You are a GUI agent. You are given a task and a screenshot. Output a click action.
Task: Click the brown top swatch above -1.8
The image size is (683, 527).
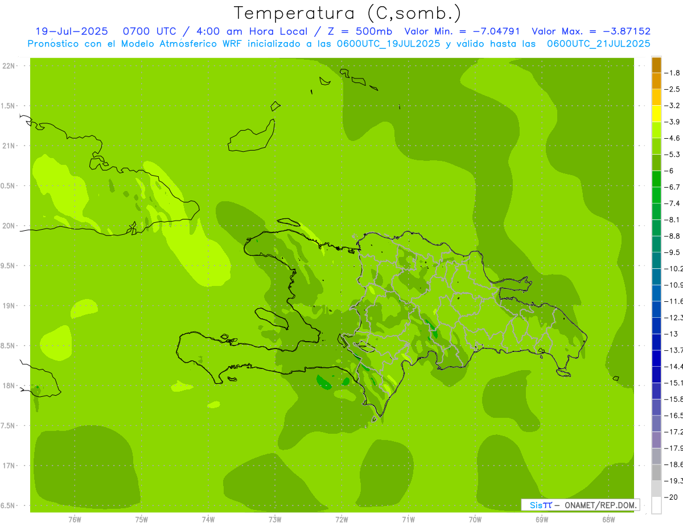656,65
